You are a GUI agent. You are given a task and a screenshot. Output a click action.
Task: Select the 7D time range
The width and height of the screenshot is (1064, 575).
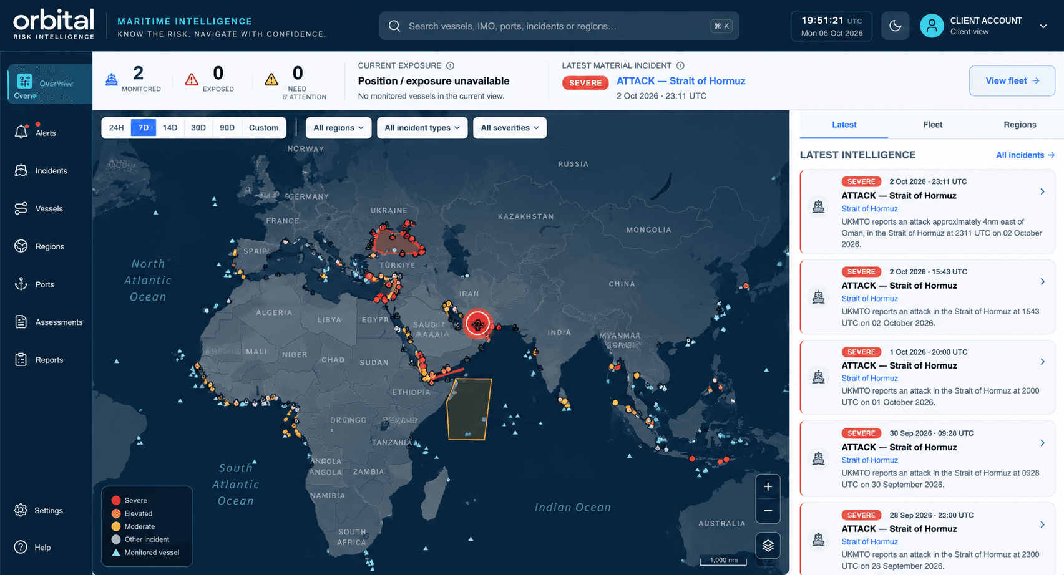pos(144,128)
